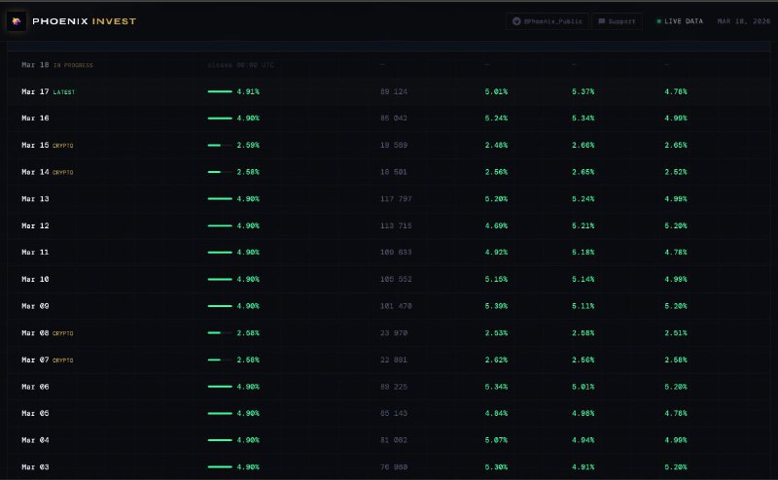The width and height of the screenshot is (778, 480).
Task: Click the 2.59% rate in Mar 15 row
Action: click(248, 146)
